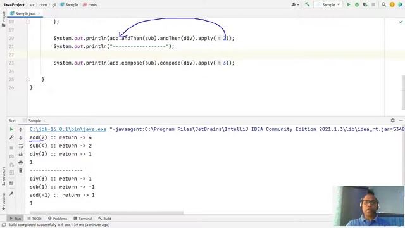
Task: Open the Terminal tool window tab
Action: click(x=83, y=218)
